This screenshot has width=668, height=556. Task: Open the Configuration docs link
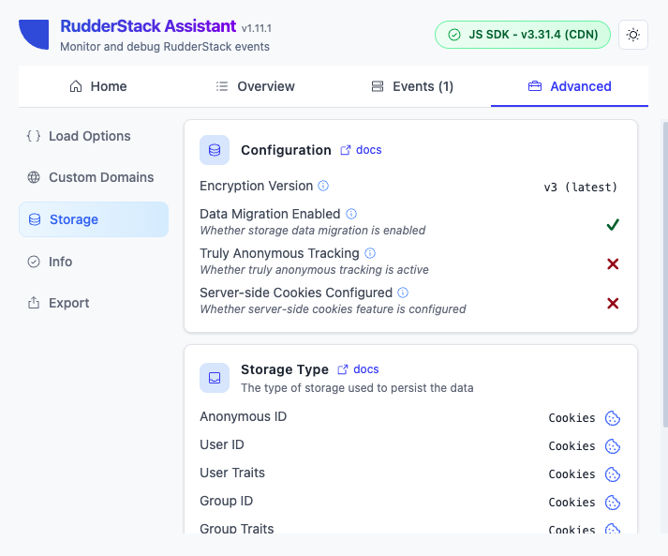tap(361, 150)
